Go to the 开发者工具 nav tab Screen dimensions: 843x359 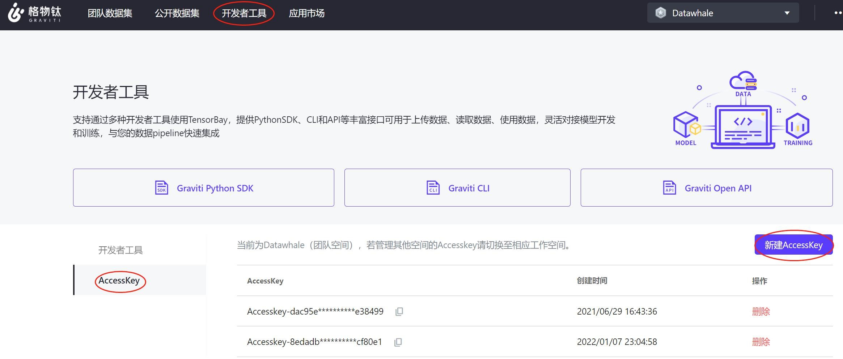(x=244, y=13)
